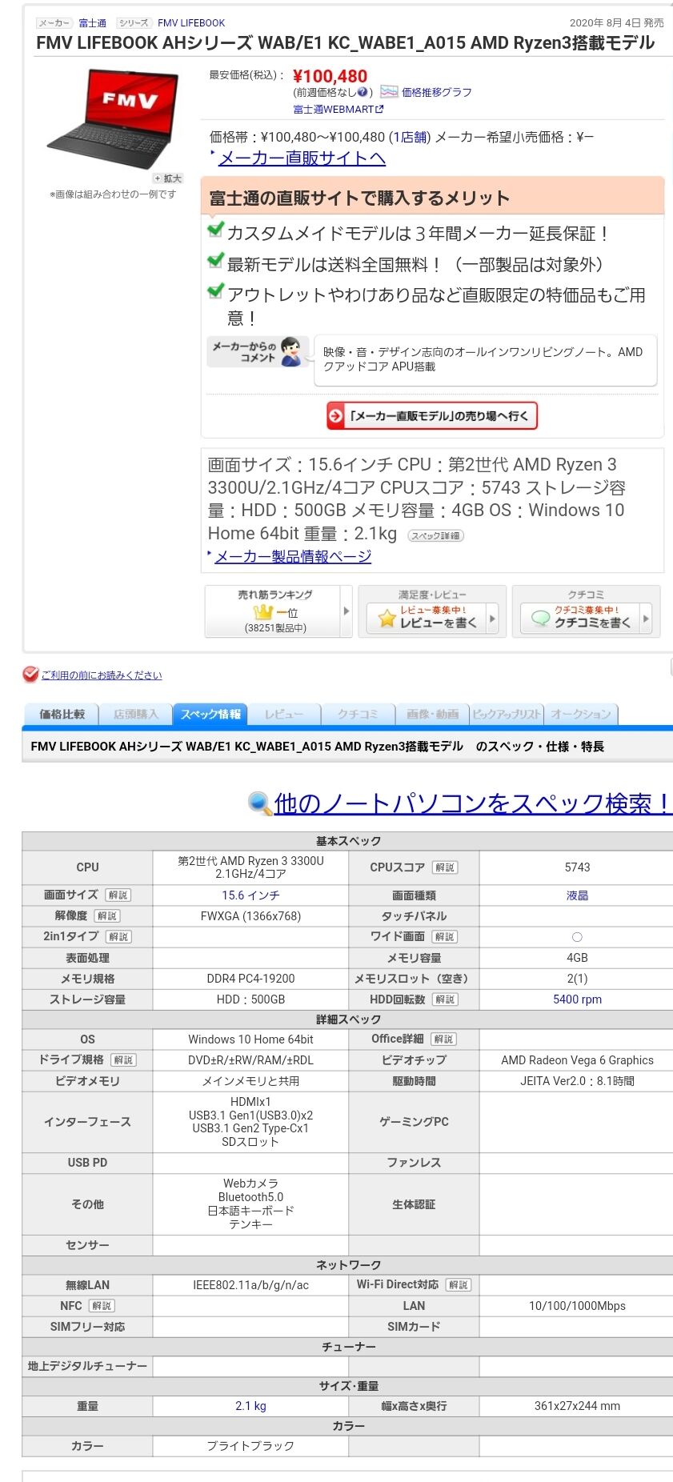
Task: Open メーカー製品情報ページ link
Action: pos(293,556)
